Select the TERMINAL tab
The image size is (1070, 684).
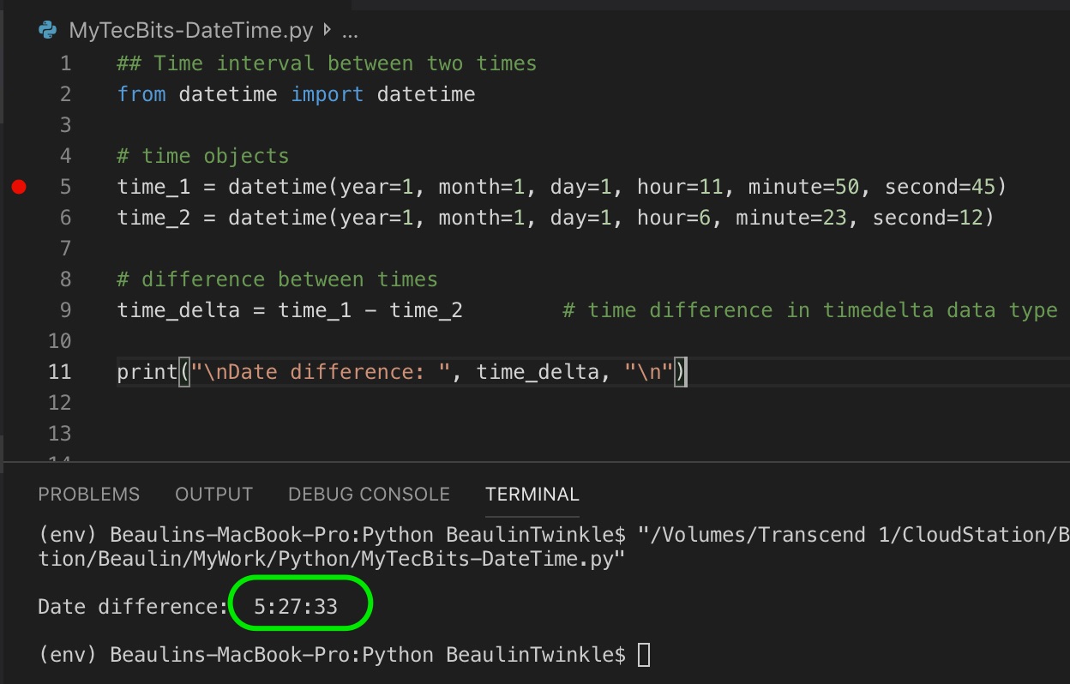[x=532, y=494]
